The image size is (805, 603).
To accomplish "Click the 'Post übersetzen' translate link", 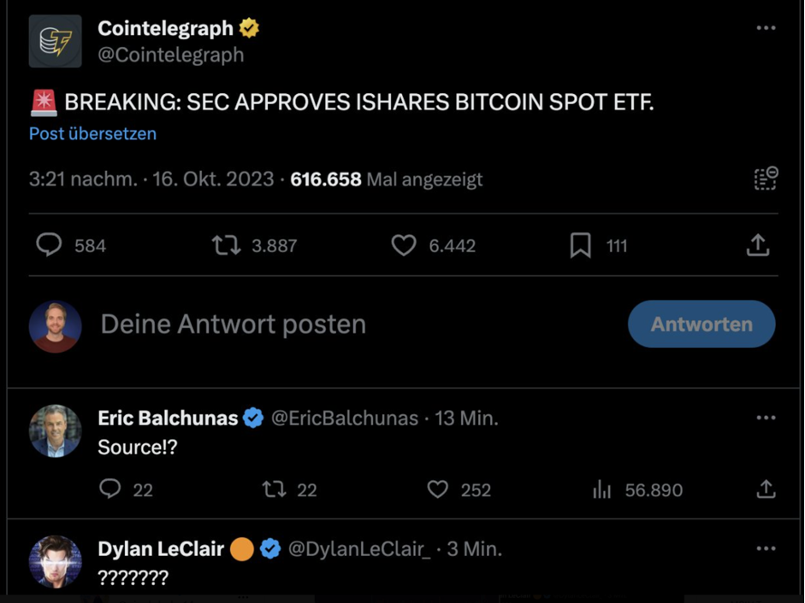I will click(x=92, y=134).
